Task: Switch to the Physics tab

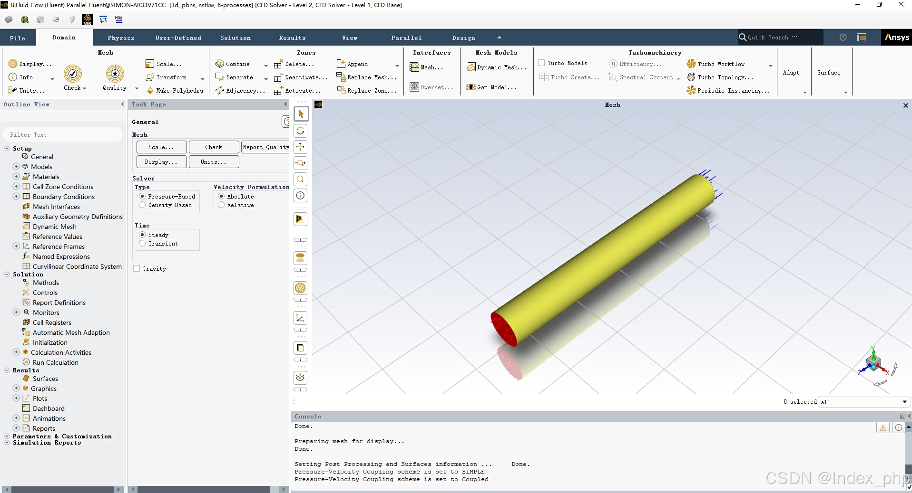Action: (121, 38)
